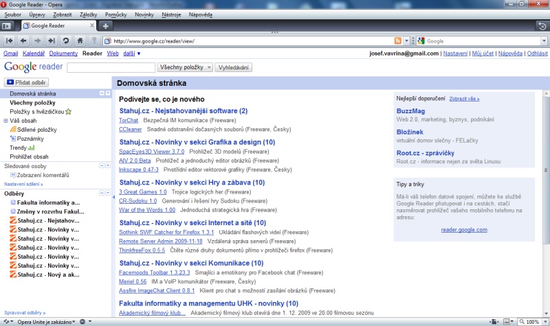
Task: Open the další services dropdown
Action: 132,54
